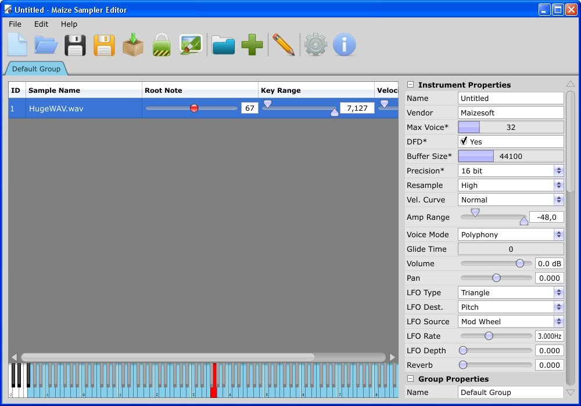581x406 pixels.
Task: Export the instrument package
Action: click(x=133, y=44)
